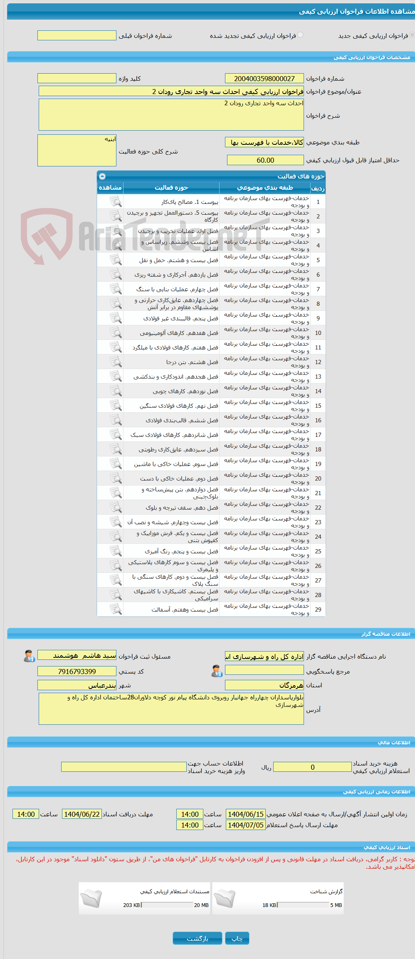Viewport: 415px width, 959px height.
Task: Click the عنوان/موضوع فراخوان field
Action: pos(171,91)
